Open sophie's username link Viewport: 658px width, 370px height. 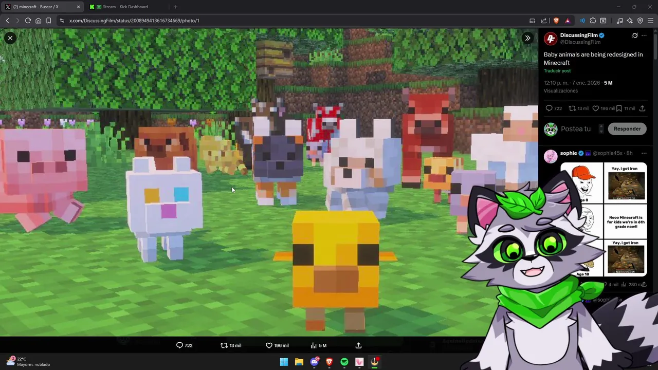coord(569,153)
